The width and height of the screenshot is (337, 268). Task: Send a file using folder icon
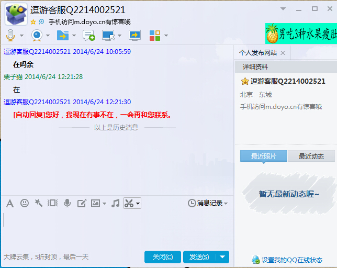[63, 35]
